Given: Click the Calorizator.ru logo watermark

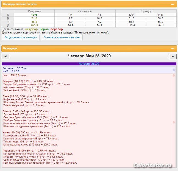Looking at the screenshot, I should [153, 165].
